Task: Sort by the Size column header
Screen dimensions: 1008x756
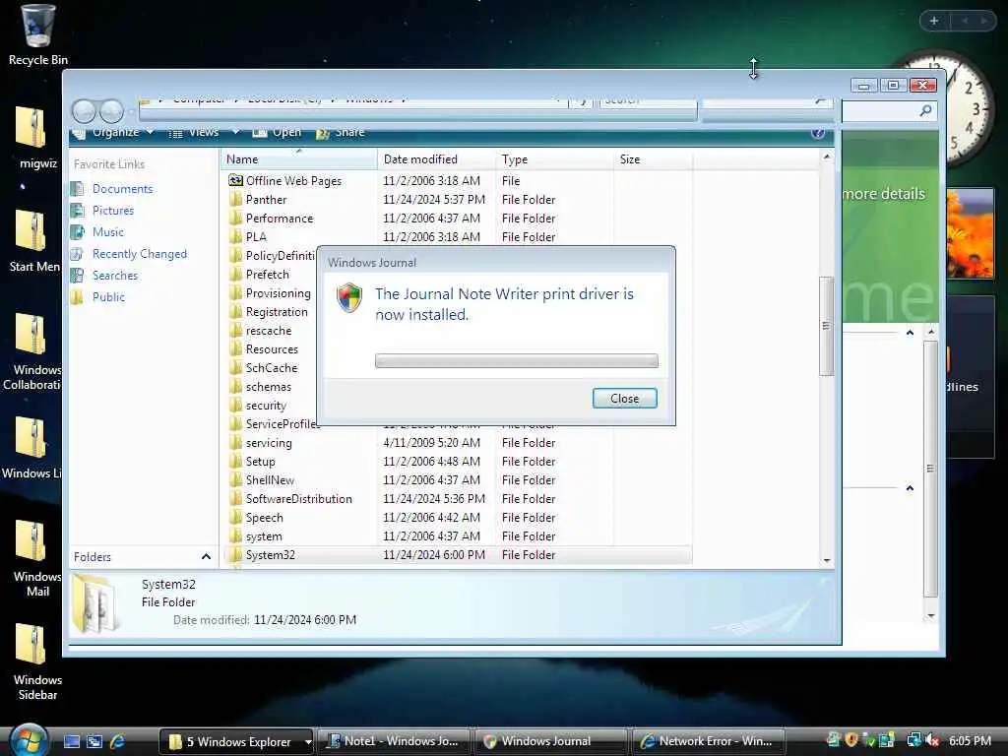Action: pos(654,158)
